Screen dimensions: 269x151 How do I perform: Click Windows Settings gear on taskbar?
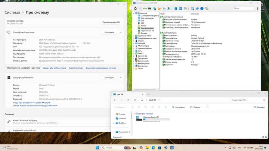point(166,148)
